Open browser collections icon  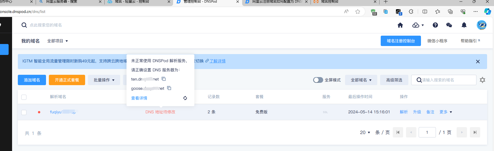[450, 12]
